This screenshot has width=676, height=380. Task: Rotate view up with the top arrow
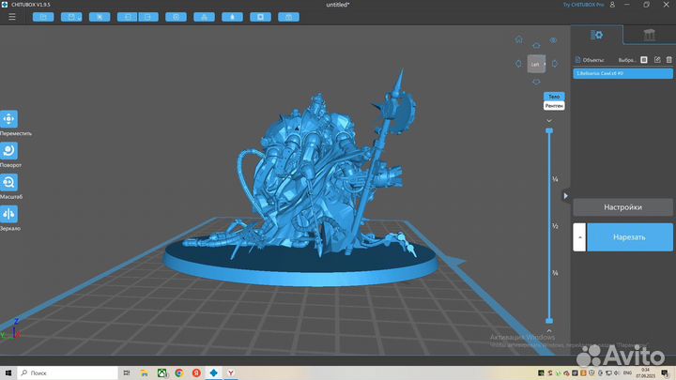[536, 45]
